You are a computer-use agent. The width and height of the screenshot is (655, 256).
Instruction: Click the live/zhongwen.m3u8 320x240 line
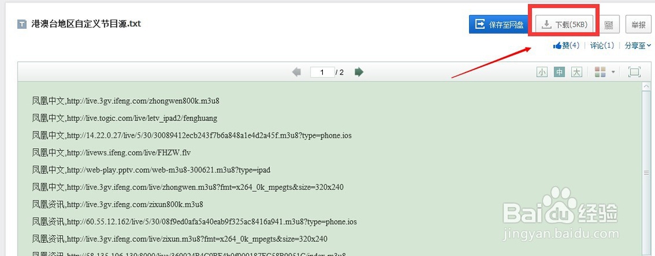[x=187, y=187]
